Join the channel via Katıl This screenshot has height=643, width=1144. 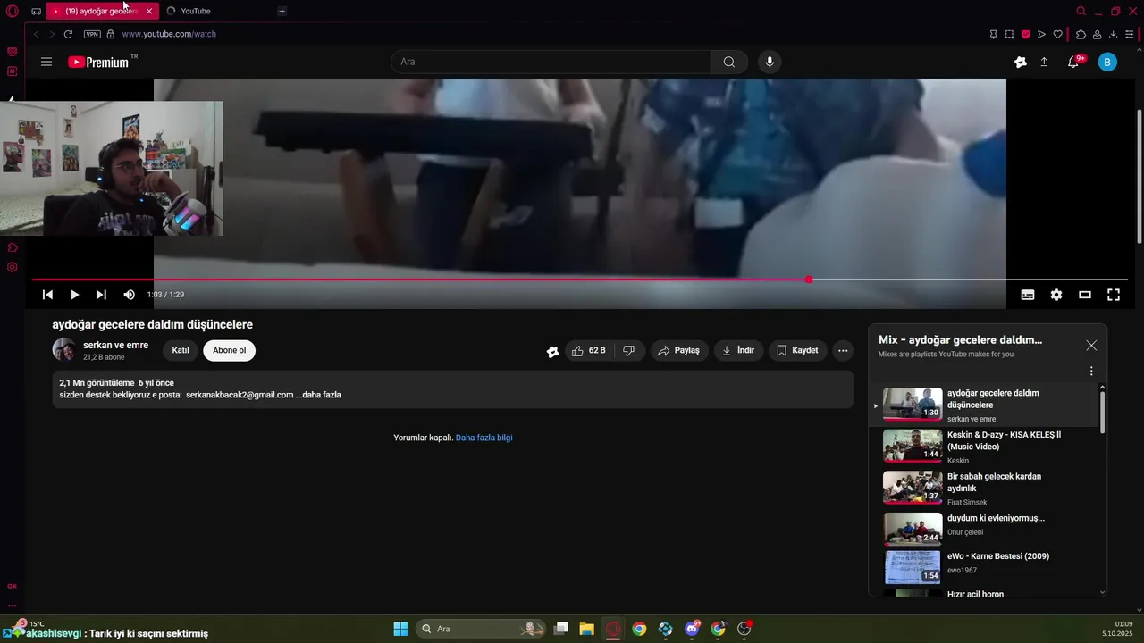click(x=181, y=350)
